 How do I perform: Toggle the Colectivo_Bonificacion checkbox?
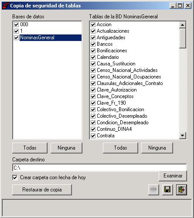[93, 109]
